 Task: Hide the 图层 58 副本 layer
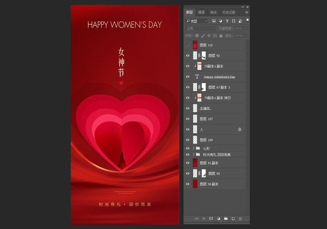188,184
